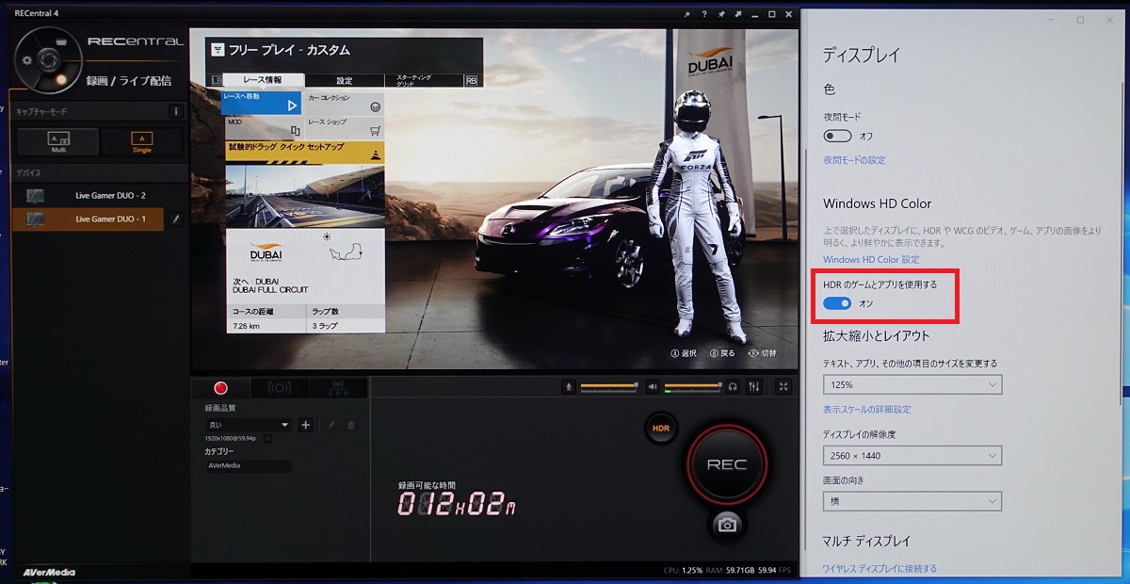Click connect to wireless display link

click(x=880, y=569)
